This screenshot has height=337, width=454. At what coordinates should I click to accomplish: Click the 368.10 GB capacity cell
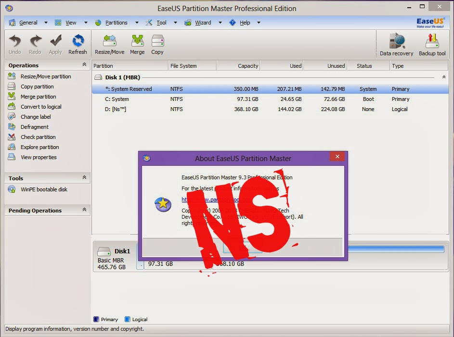(x=246, y=109)
